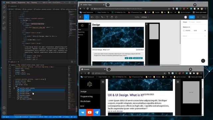Bookmark the Figma page with the star
The image size is (213, 120).
tap(169, 9)
